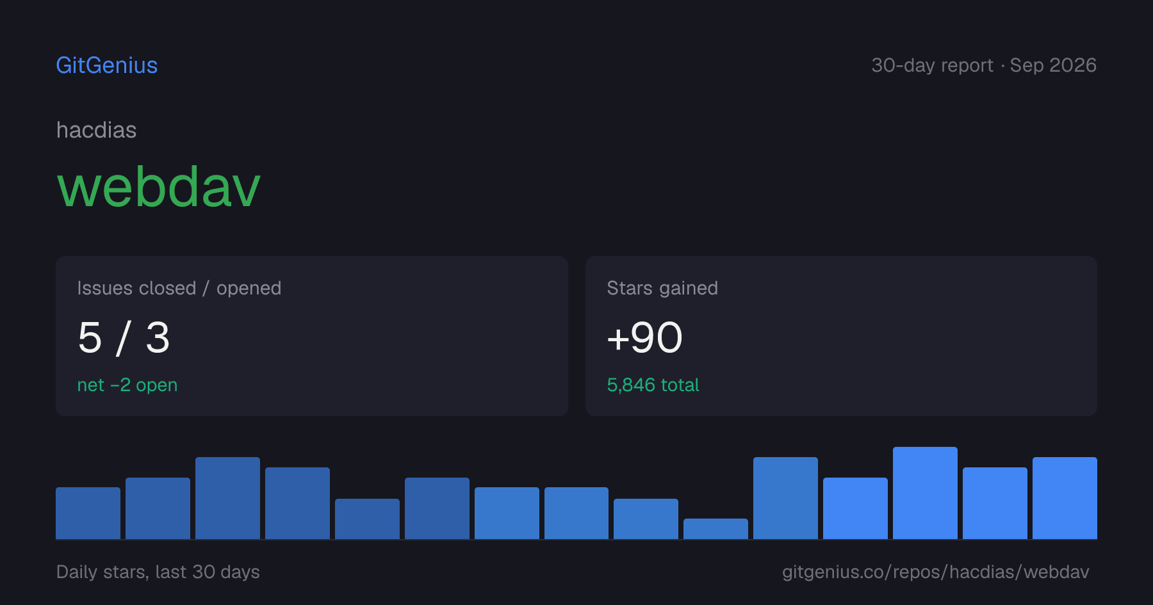This screenshot has height=605, width=1153.
Task: Select the Daily stars, last 30 days caption
Action: [x=158, y=572]
